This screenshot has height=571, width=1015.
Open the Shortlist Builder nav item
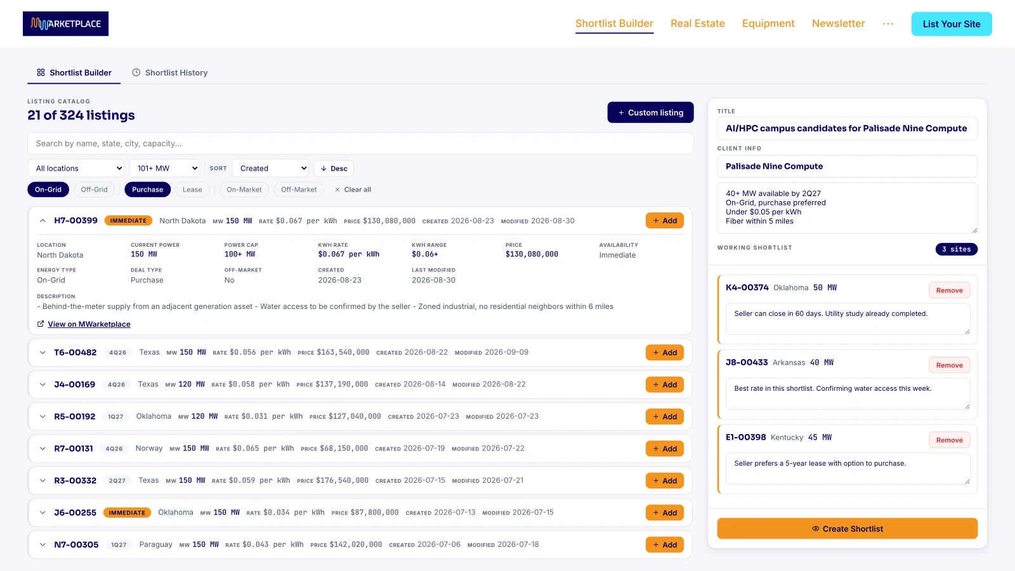pos(614,23)
